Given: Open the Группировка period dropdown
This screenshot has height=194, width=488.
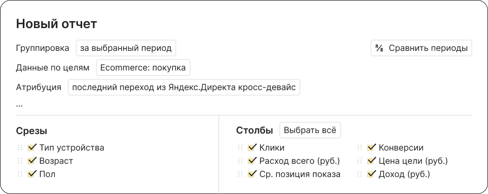Looking at the screenshot, I should 126,48.
